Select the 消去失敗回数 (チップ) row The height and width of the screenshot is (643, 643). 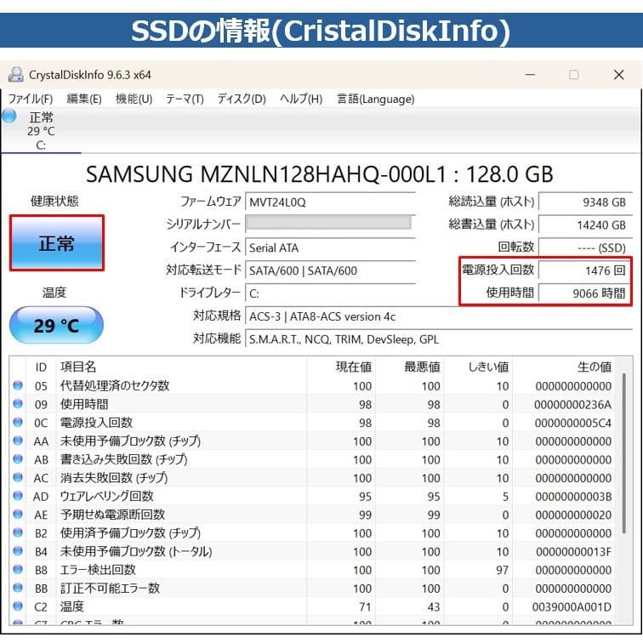(x=312, y=478)
